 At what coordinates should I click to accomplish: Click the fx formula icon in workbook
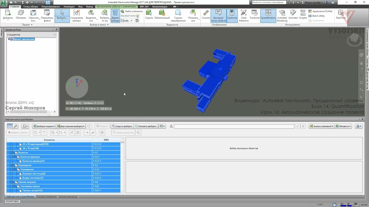click(171, 126)
